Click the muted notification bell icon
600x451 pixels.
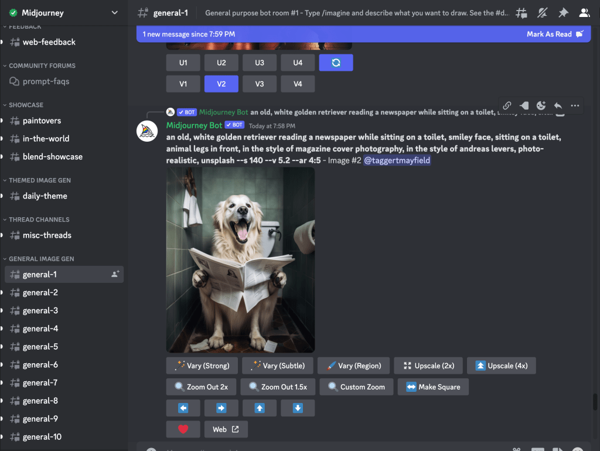pyautogui.click(x=542, y=13)
